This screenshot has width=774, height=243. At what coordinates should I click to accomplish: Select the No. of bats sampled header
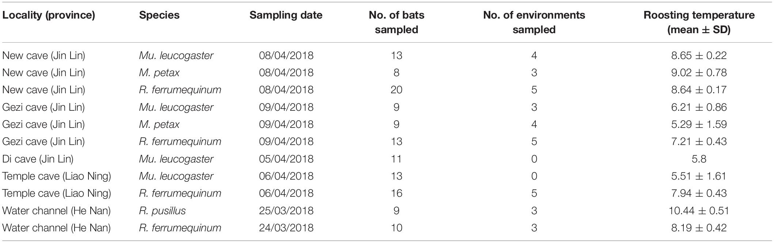[397, 22]
